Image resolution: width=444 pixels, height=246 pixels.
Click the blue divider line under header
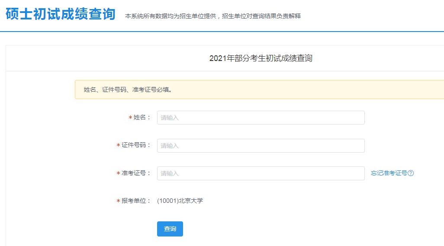click(x=222, y=32)
